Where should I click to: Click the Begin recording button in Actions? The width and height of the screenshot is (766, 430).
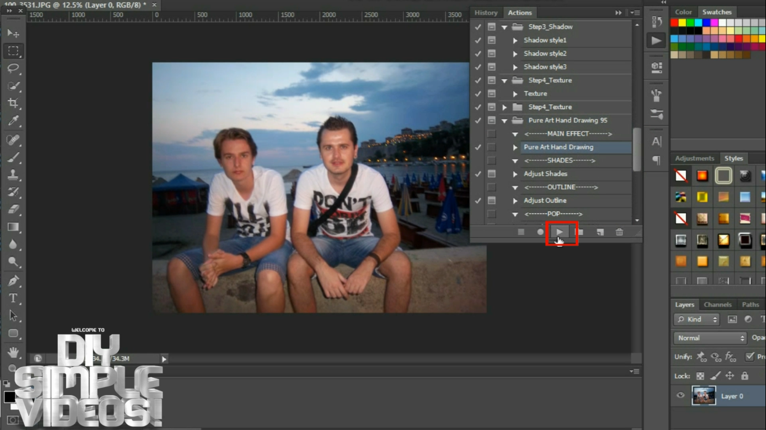540,232
